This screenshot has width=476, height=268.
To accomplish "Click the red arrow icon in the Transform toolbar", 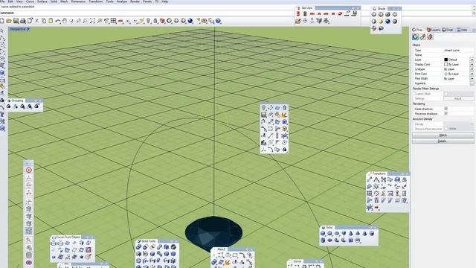I will click(377, 208).
